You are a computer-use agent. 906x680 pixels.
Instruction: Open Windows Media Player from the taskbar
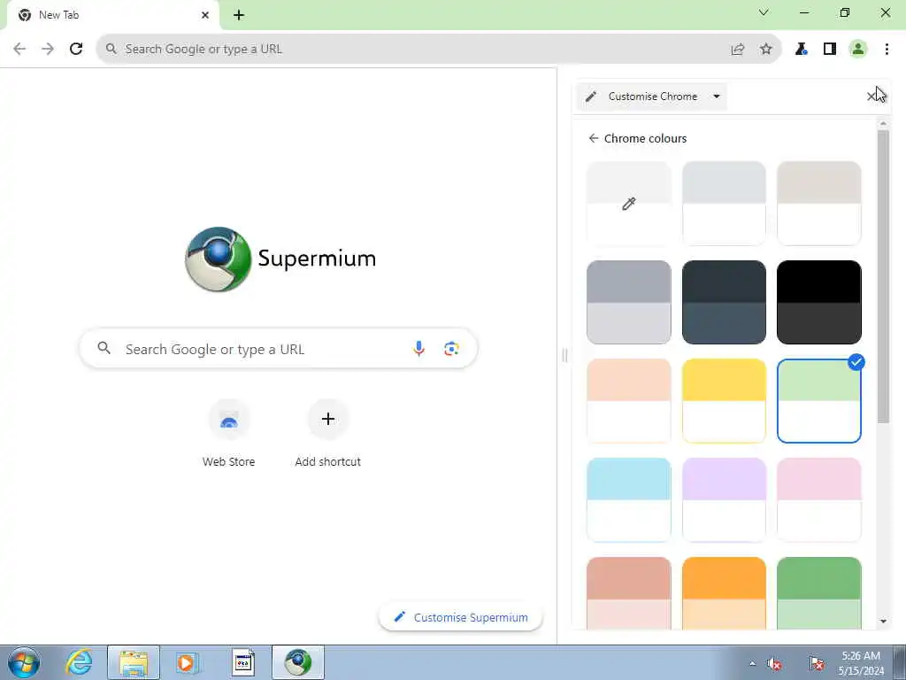pos(188,662)
